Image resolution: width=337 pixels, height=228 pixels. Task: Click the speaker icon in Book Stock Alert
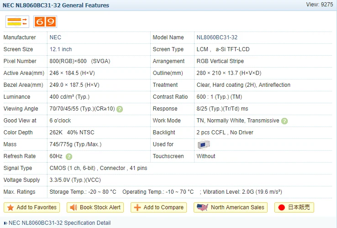(x=73, y=207)
